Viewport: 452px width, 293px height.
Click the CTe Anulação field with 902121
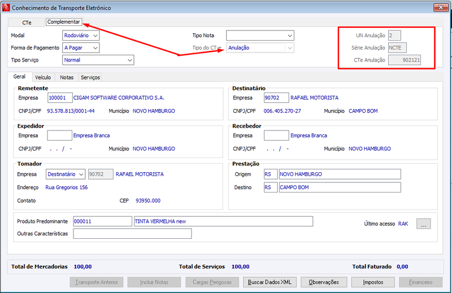pos(404,60)
